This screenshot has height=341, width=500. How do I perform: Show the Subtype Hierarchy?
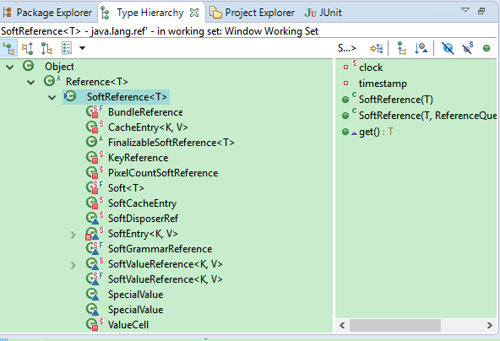[x=47, y=48]
